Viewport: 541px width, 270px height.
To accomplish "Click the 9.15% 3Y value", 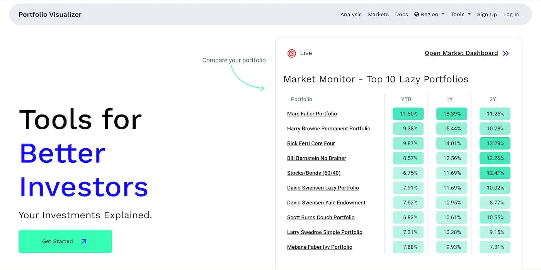I will [x=495, y=232].
